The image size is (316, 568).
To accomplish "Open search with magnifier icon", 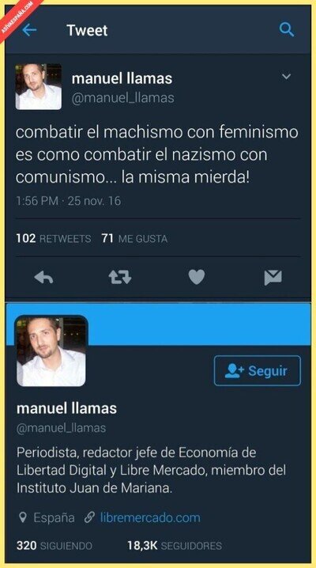I will [286, 30].
